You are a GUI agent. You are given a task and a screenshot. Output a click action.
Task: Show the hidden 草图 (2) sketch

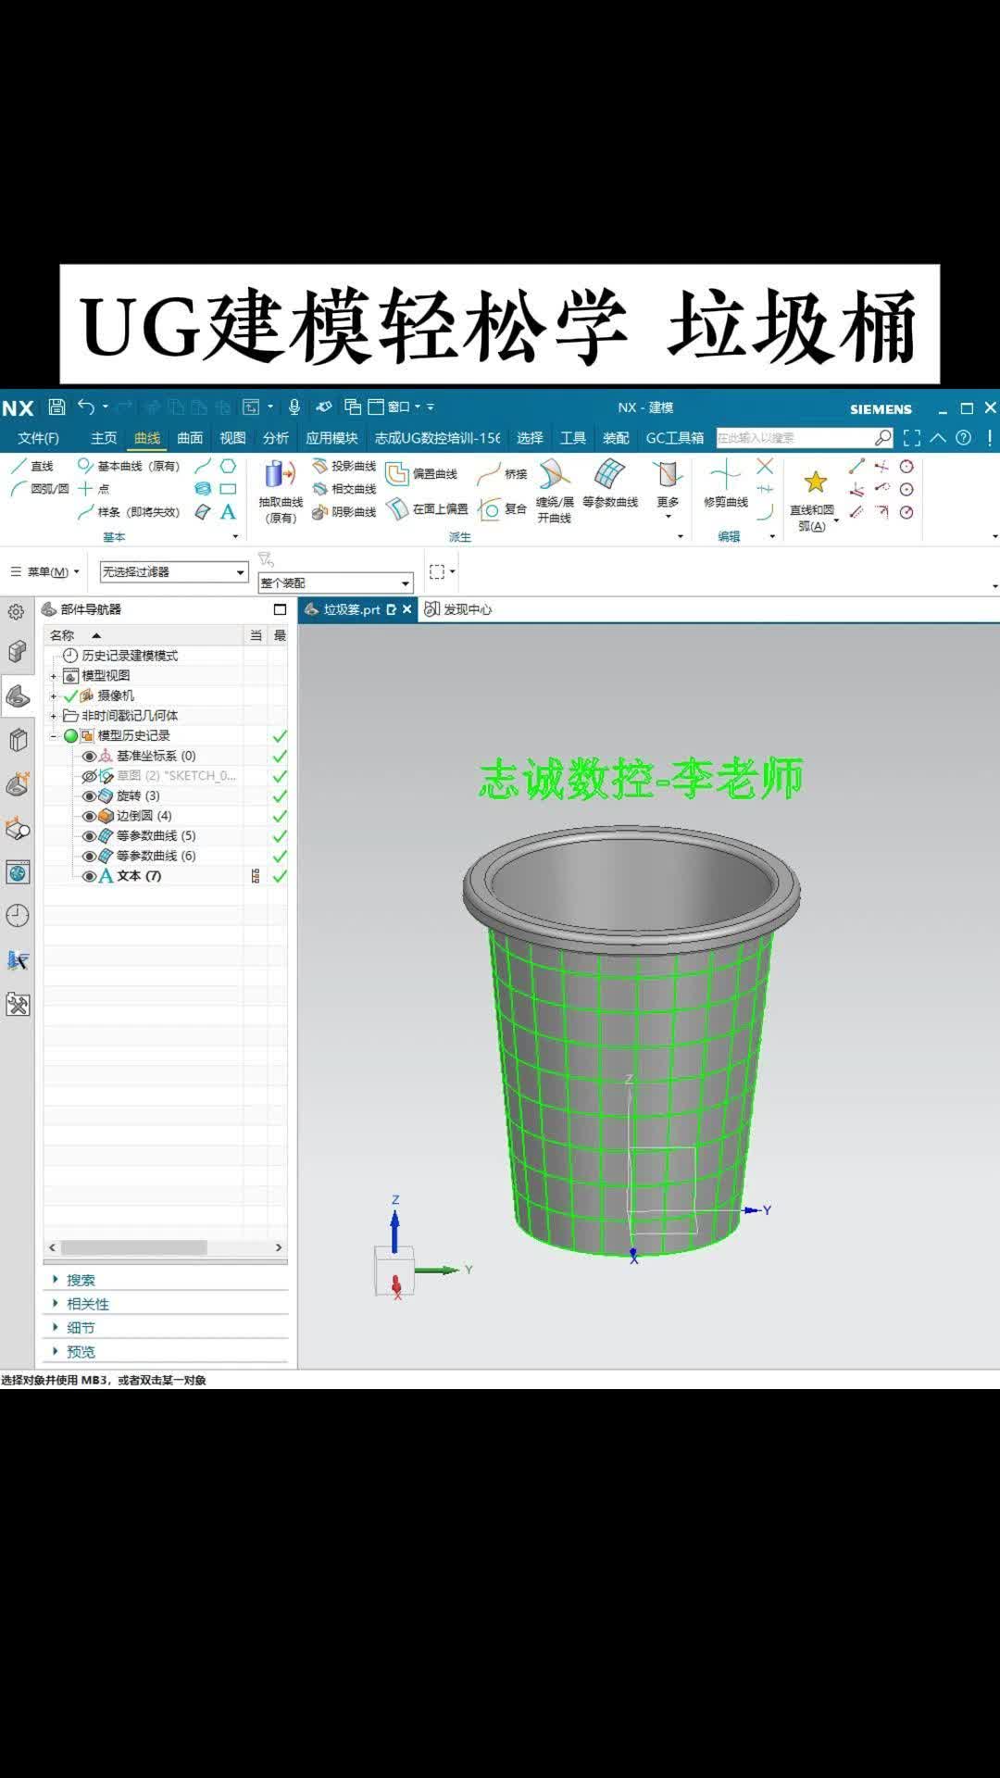point(89,776)
